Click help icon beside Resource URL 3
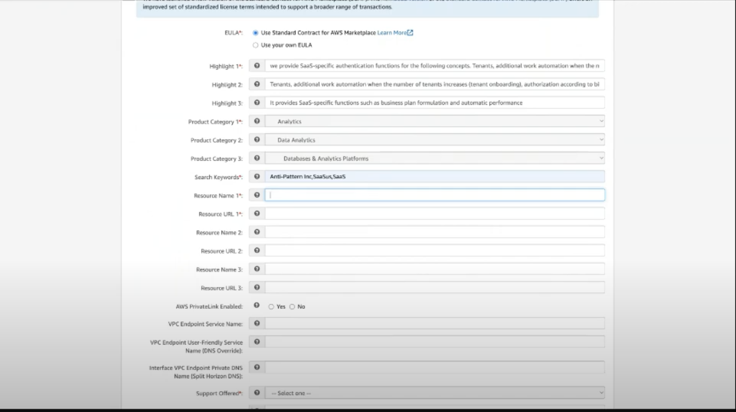Image resolution: width=736 pixels, height=412 pixels. click(257, 287)
